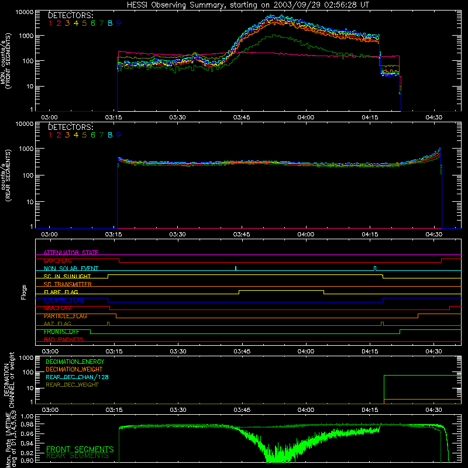Select orange detector 3 in front segments legend
The height and width of the screenshot is (468, 468).
click(67, 23)
